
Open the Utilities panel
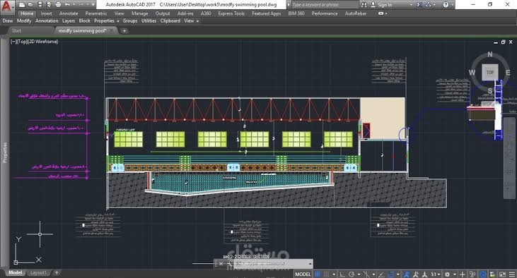pos(149,20)
